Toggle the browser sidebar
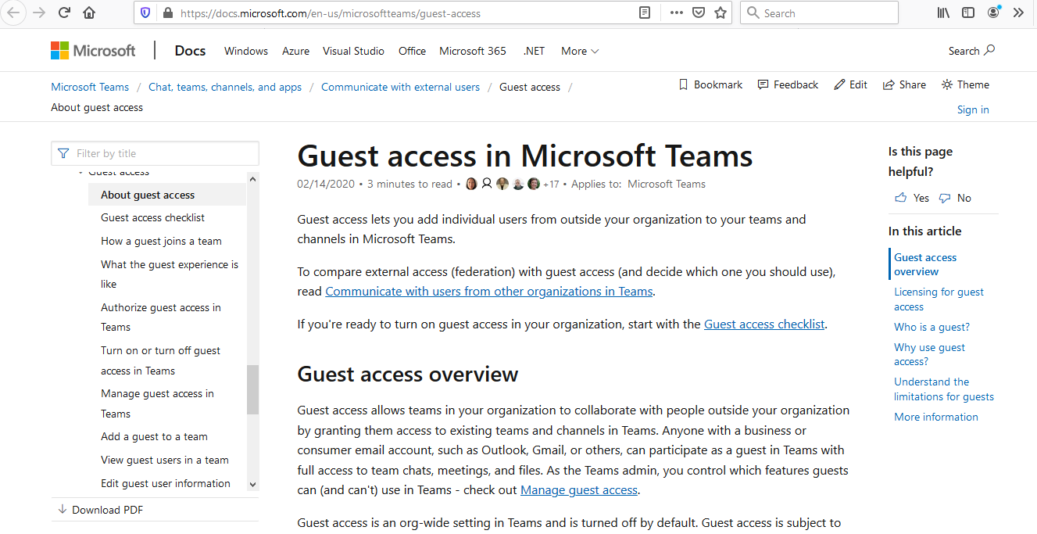Image resolution: width=1037 pixels, height=534 pixels. 968,13
